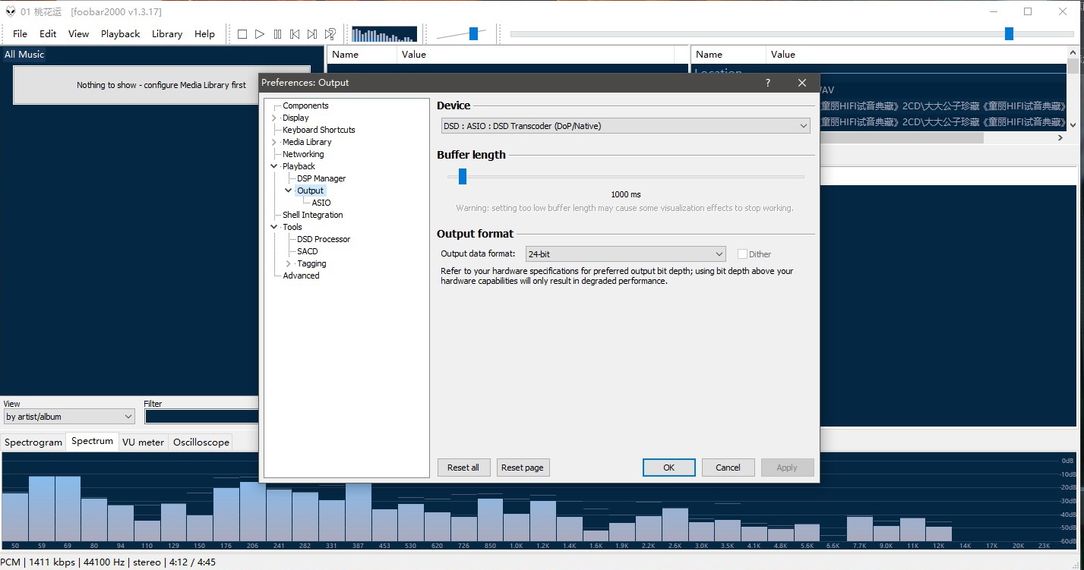The height and width of the screenshot is (570, 1084).
Task: Click the mini spectrum visualization in toolbar
Action: [384, 34]
